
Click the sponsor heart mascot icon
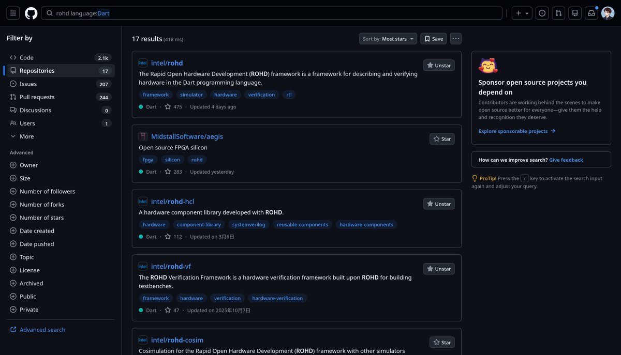coord(488,66)
